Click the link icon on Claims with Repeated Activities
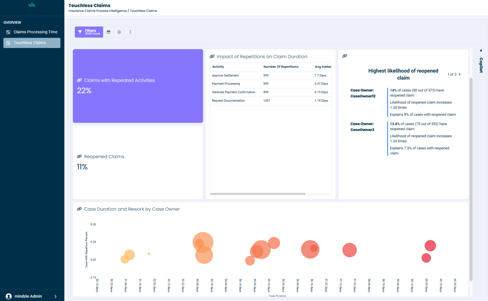Screen dimensions: 488x301 (79, 80)
